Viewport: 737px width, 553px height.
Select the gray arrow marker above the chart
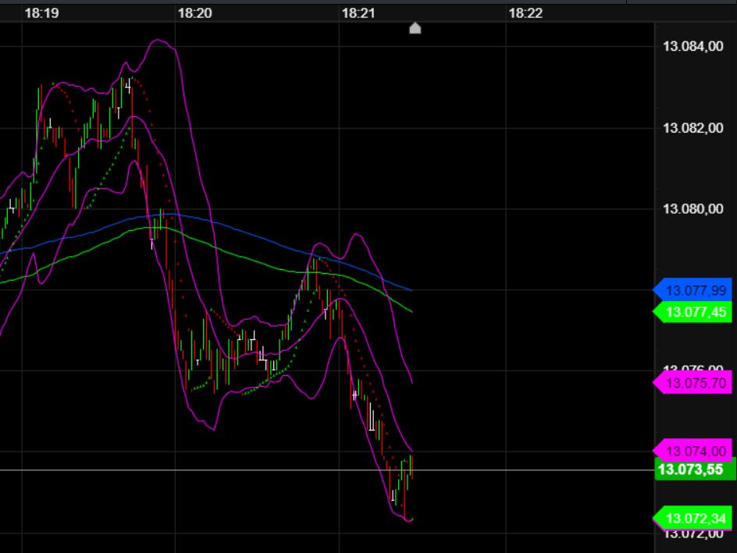[x=415, y=28]
